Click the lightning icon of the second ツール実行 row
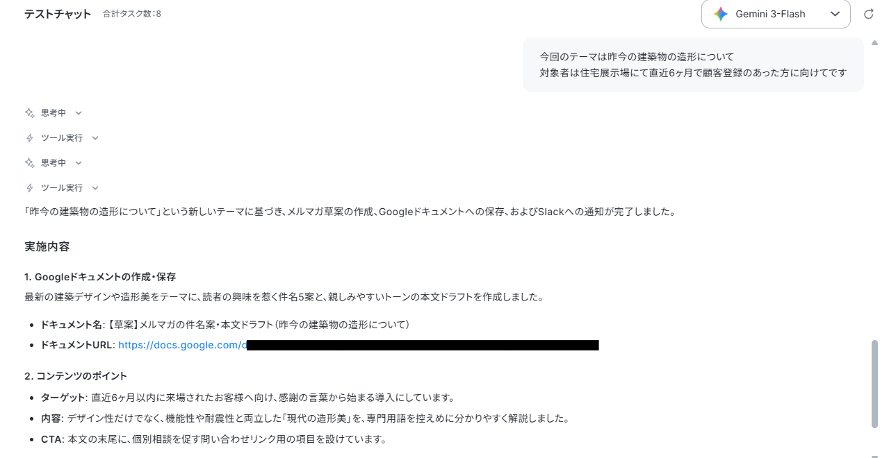889x458 pixels. click(x=29, y=187)
